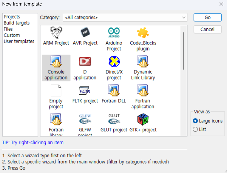Select Custom wizard type
The height and width of the screenshot is (173, 227).
[12, 35]
